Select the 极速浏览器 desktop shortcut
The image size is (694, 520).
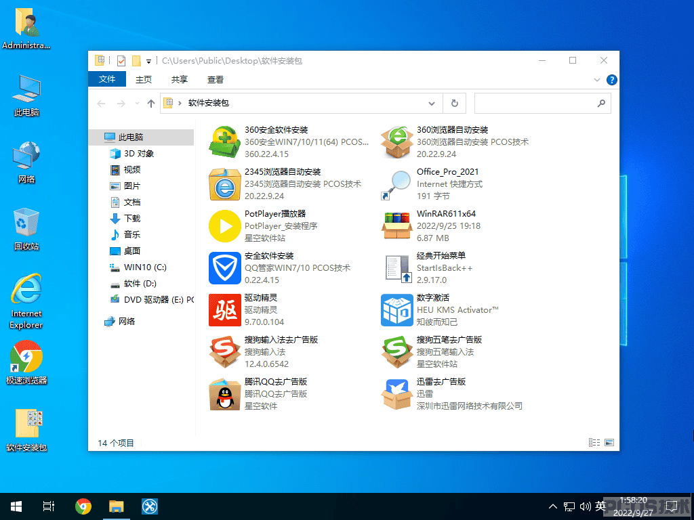[26, 363]
